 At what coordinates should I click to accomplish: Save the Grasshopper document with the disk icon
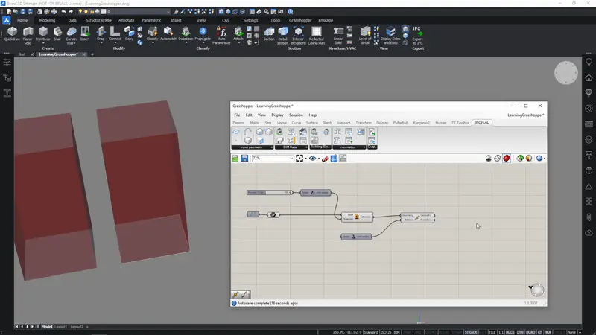pyautogui.click(x=244, y=159)
